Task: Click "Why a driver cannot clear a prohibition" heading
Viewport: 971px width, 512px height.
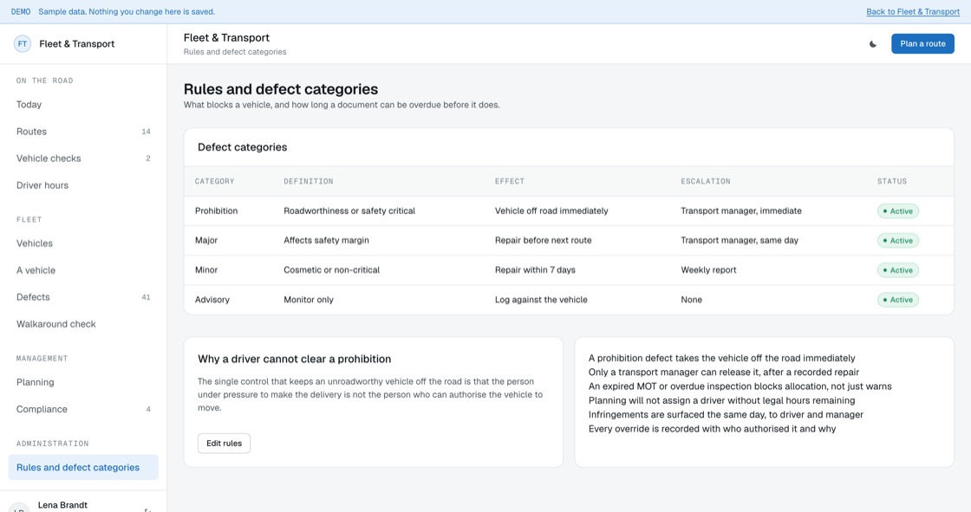Action: (294, 359)
